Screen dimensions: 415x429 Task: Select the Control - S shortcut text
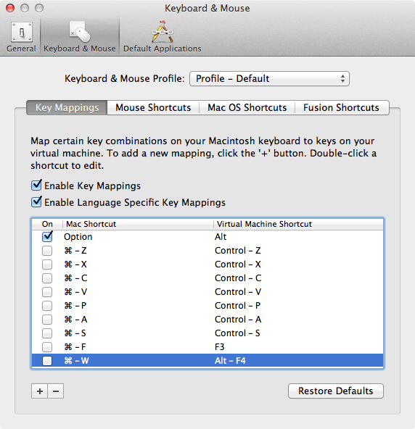click(x=237, y=333)
